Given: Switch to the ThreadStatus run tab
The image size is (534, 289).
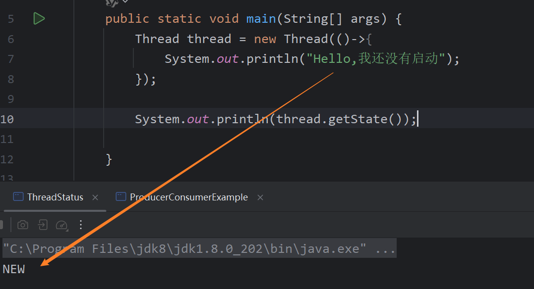Looking at the screenshot, I should tap(55, 197).
